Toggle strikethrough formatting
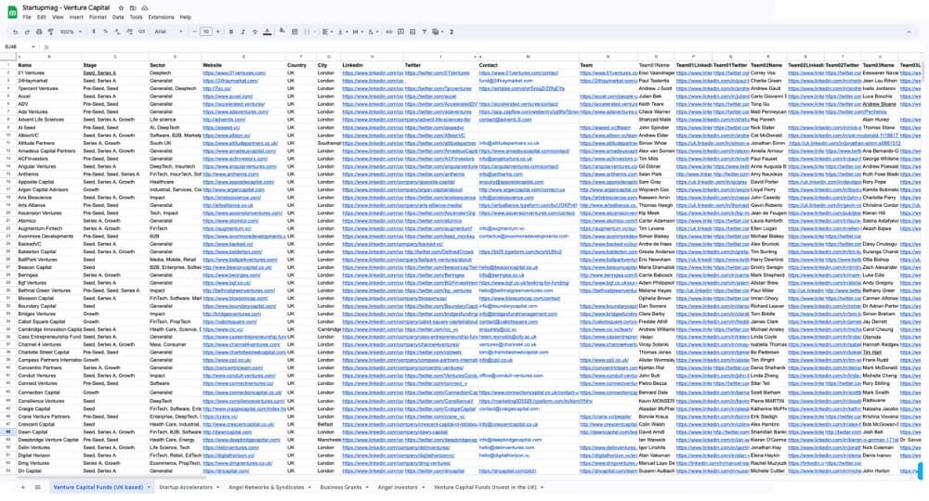 pyautogui.click(x=255, y=32)
